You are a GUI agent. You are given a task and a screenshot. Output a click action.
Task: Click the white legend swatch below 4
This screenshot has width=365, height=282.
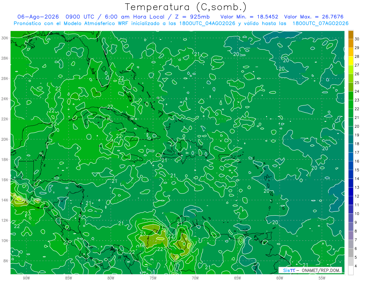(351, 270)
